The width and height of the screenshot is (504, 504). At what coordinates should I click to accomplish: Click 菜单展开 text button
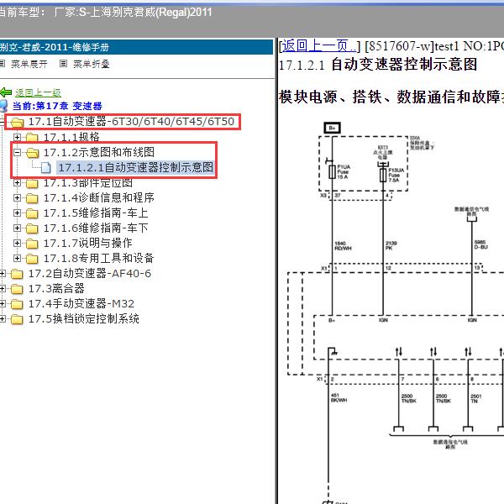tap(29, 64)
